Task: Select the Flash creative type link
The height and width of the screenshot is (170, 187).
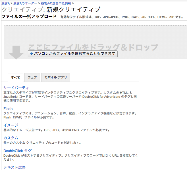Action: (8, 109)
